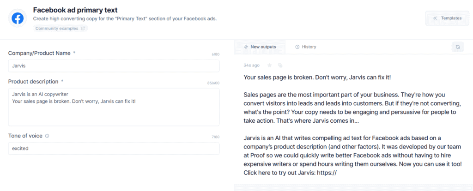Click the Tone of voice info icon
Viewport: 473px width, 191px height.
[x=47, y=136]
